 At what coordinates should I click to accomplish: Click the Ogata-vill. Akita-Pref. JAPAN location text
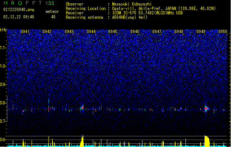coord(164,8)
